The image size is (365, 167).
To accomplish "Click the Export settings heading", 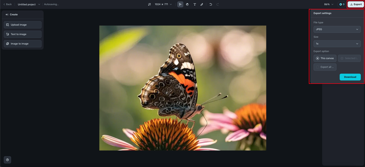I will point(323,13).
